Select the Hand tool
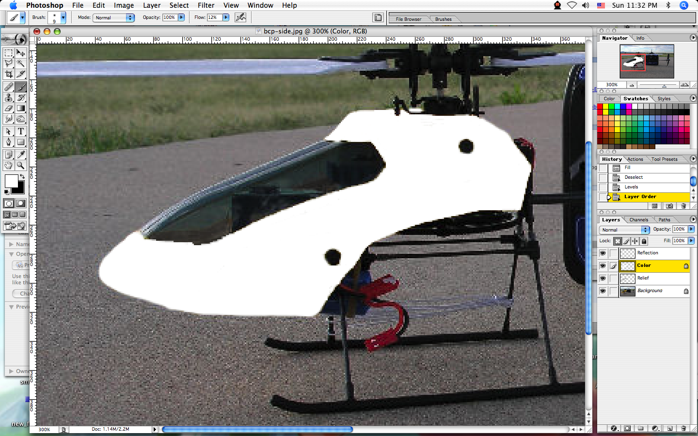 (x=9, y=166)
